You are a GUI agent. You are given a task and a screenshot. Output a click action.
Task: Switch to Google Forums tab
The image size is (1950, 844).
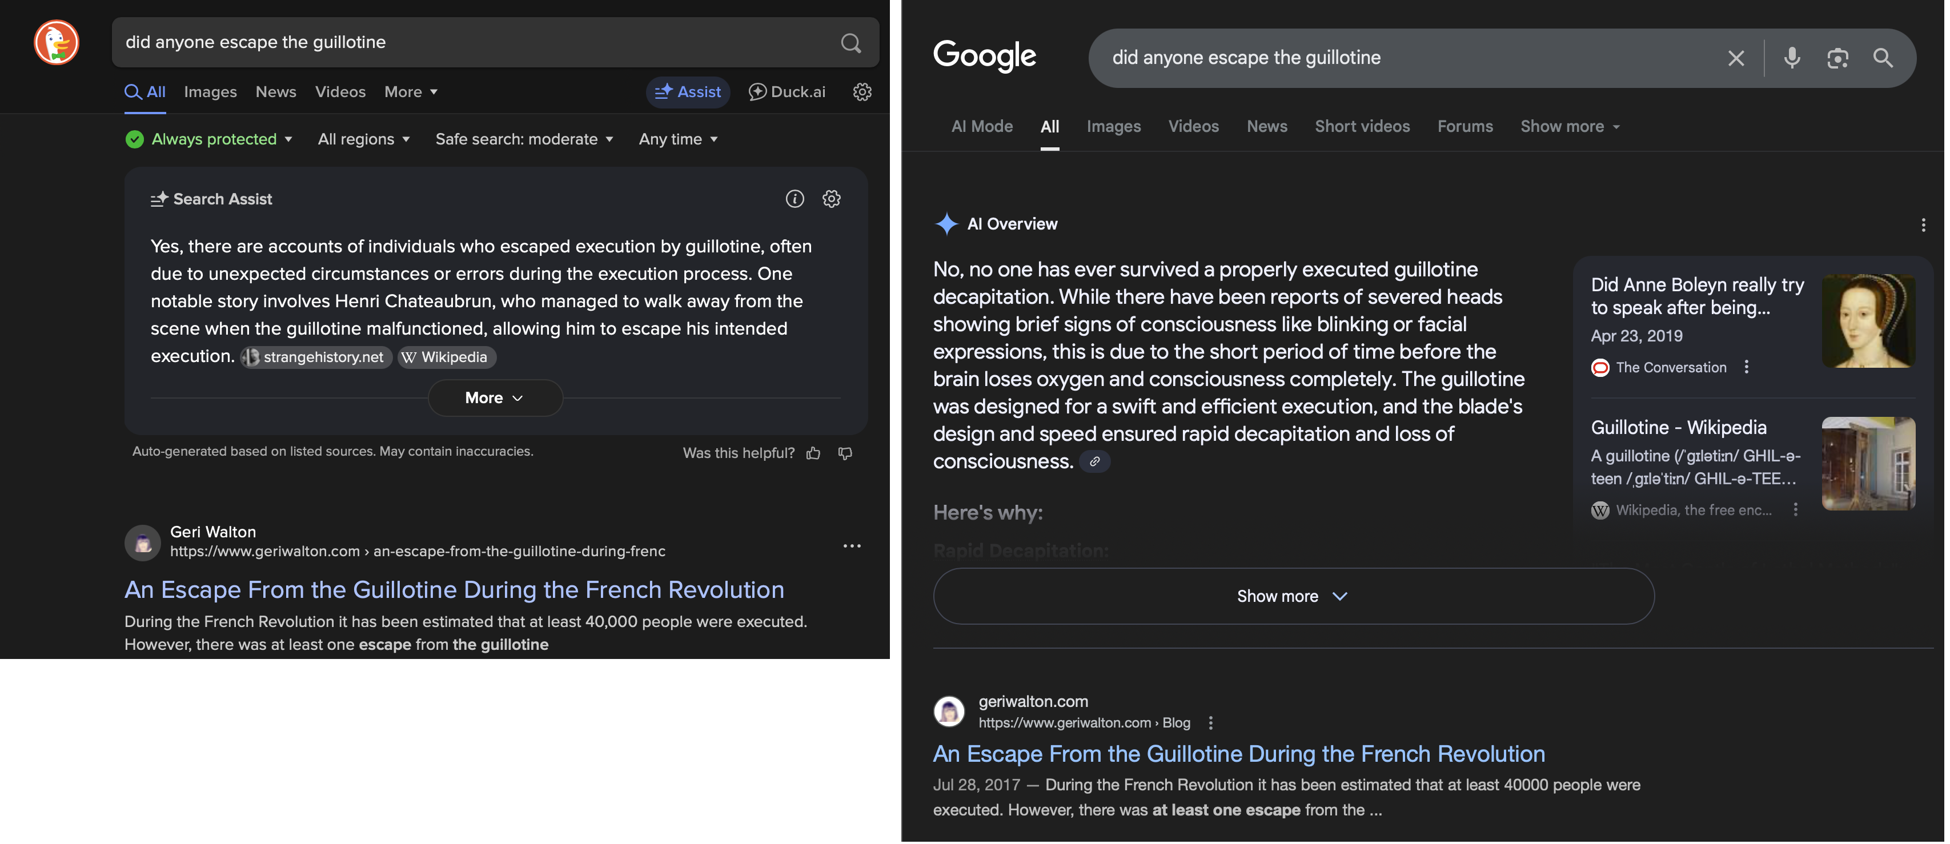tap(1464, 127)
